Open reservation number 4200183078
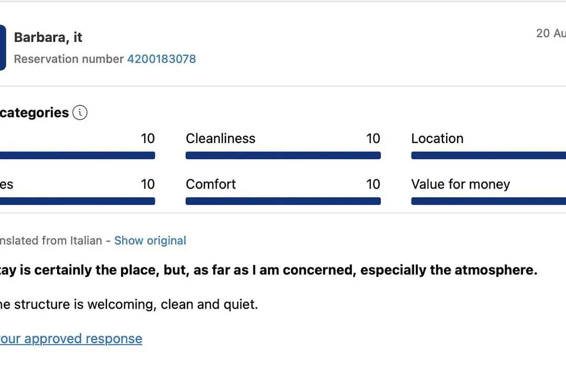The height and width of the screenshot is (367, 566). pos(161,59)
